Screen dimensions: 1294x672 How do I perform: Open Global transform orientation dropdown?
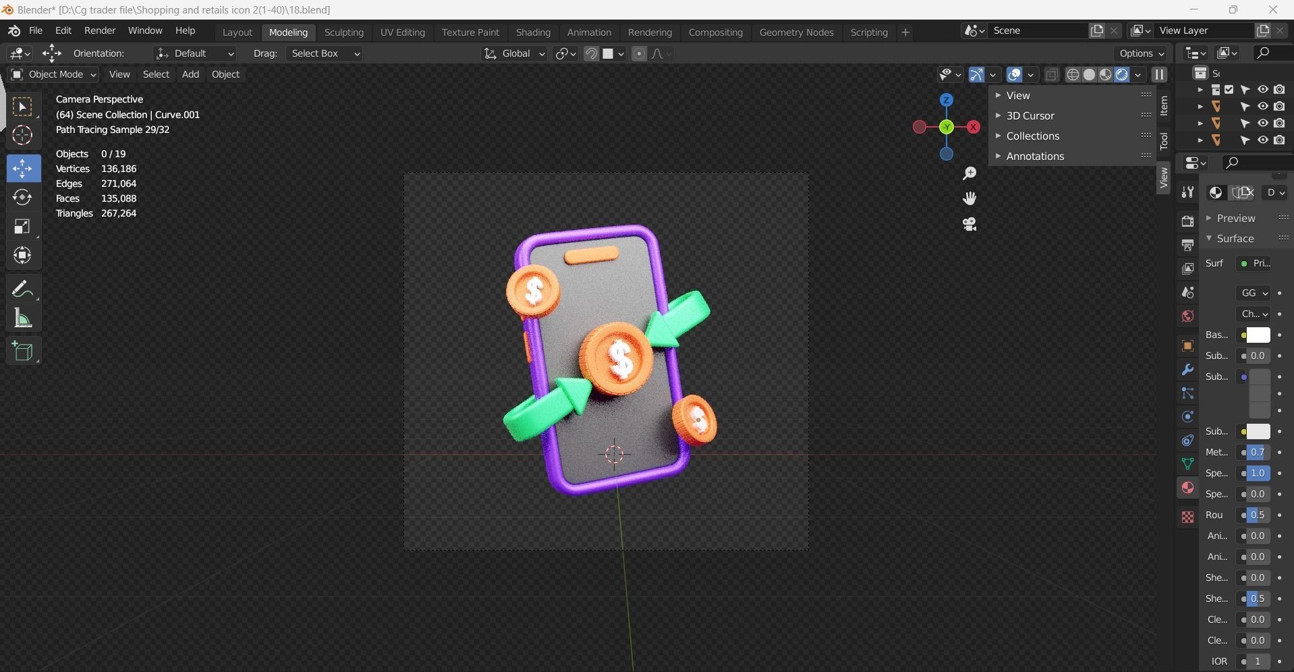tap(515, 53)
